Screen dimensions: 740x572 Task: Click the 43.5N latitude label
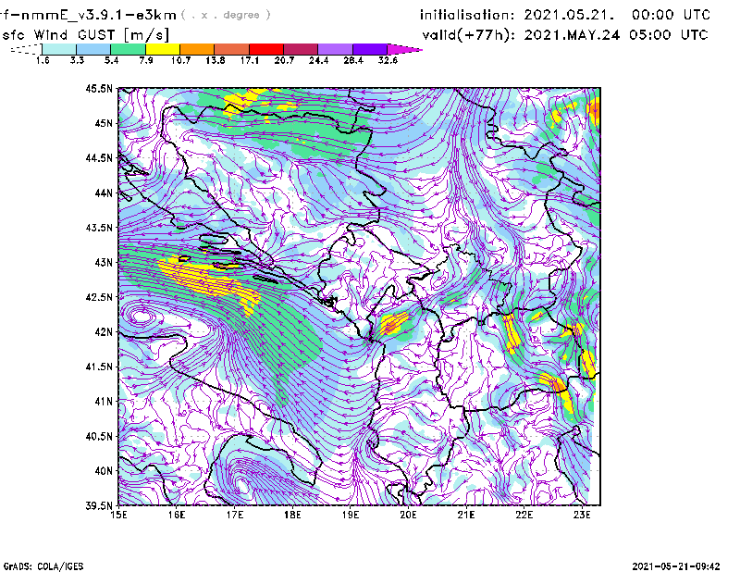click(x=99, y=228)
